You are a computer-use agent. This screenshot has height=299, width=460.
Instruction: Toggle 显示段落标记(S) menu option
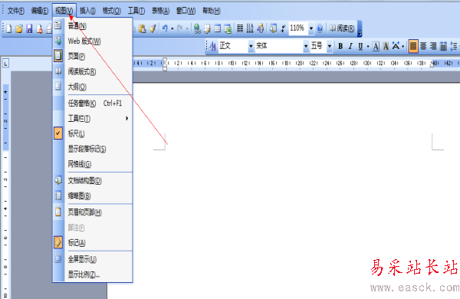(x=93, y=149)
